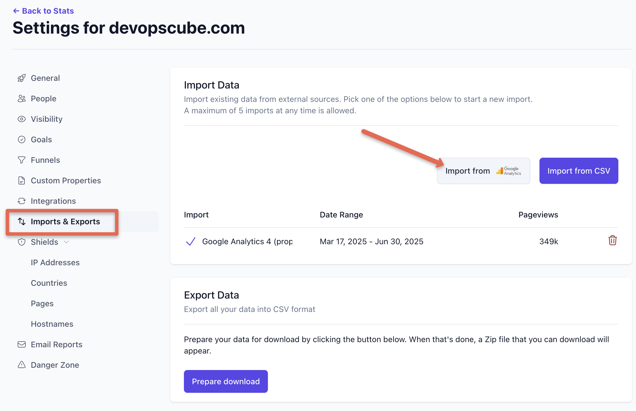Click the Integrations sync icon
636x411 pixels.
coord(21,201)
